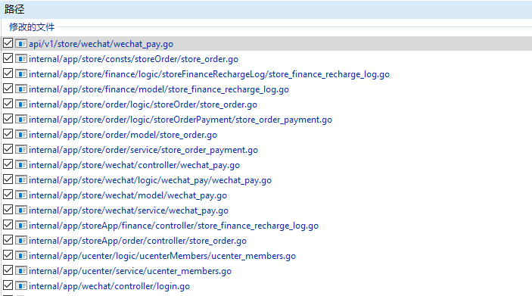The width and height of the screenshot is (532, 296).
Task: Select path internal/app/ucenter/service/ucenter_members.go
Action: click(x=130, y=271)
